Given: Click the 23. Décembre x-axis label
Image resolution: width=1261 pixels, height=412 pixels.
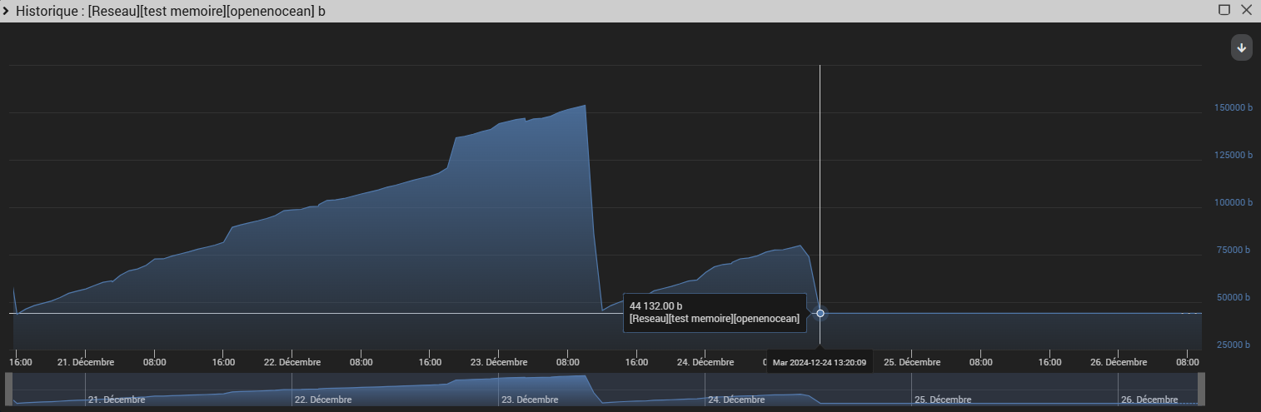Looking at the screenshot, I should [x=499, y=362].
